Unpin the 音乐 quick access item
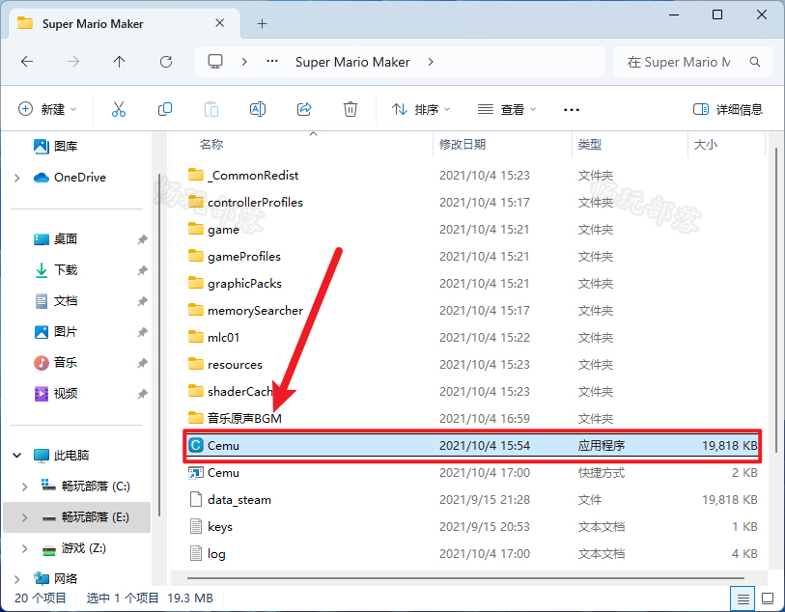785x612 pixels. point(142,363)
